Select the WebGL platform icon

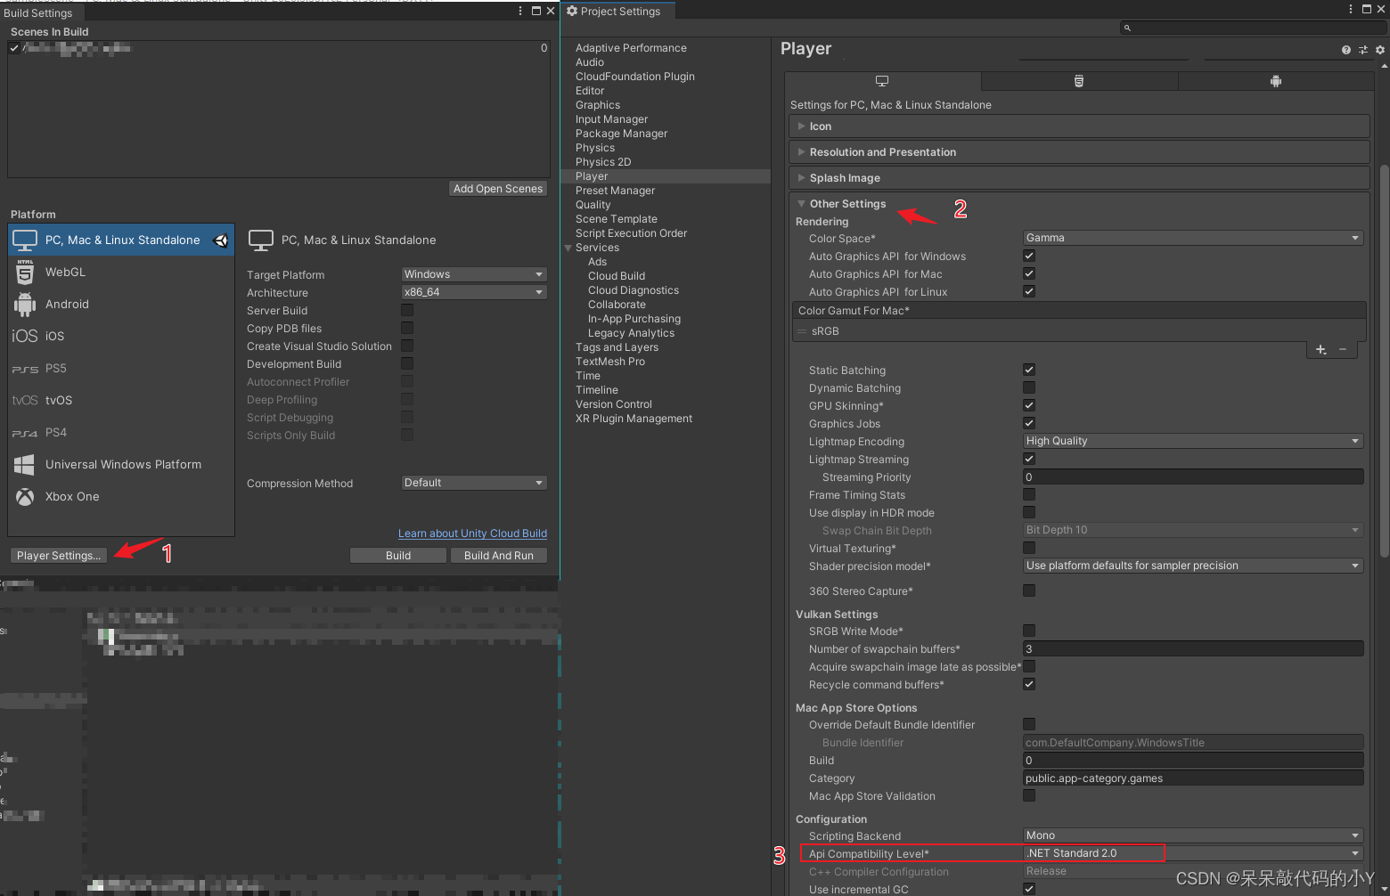(25, 273)
